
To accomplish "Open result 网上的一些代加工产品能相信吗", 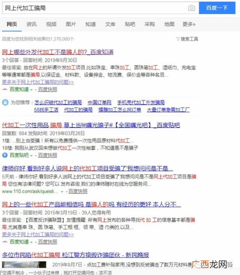I will [x=91, y=205].
